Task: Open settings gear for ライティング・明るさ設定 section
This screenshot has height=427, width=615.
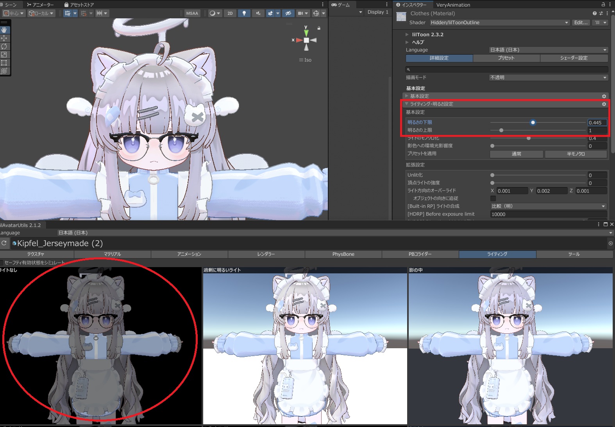Action: tap(604, 104)
